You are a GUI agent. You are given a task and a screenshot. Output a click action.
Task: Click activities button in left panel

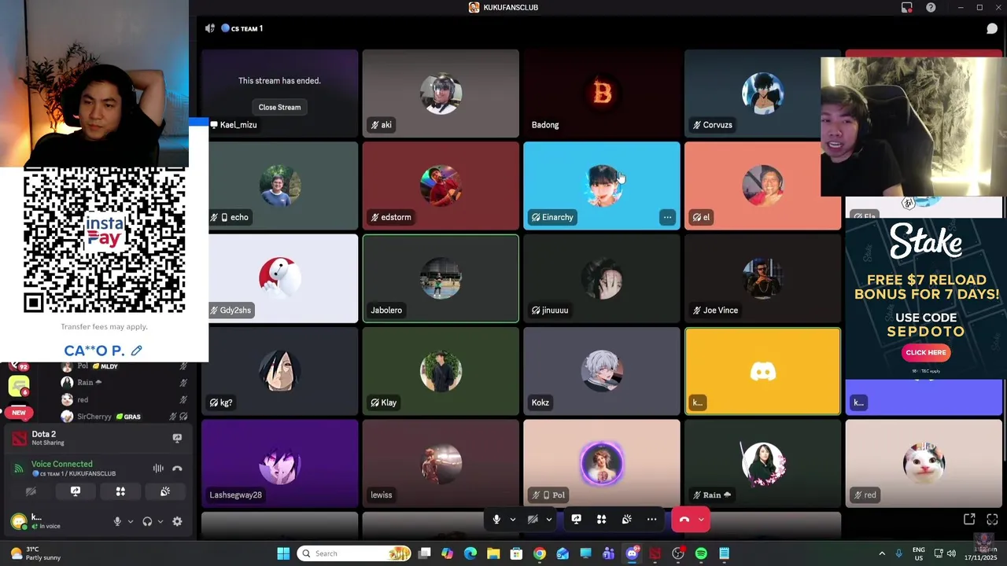pyautogui.click(x=120, y=491)
